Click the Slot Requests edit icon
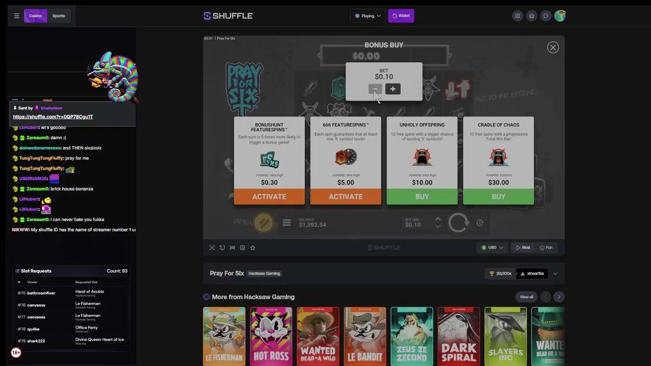Viewport: 651px width, 366px height. point(17,271)
